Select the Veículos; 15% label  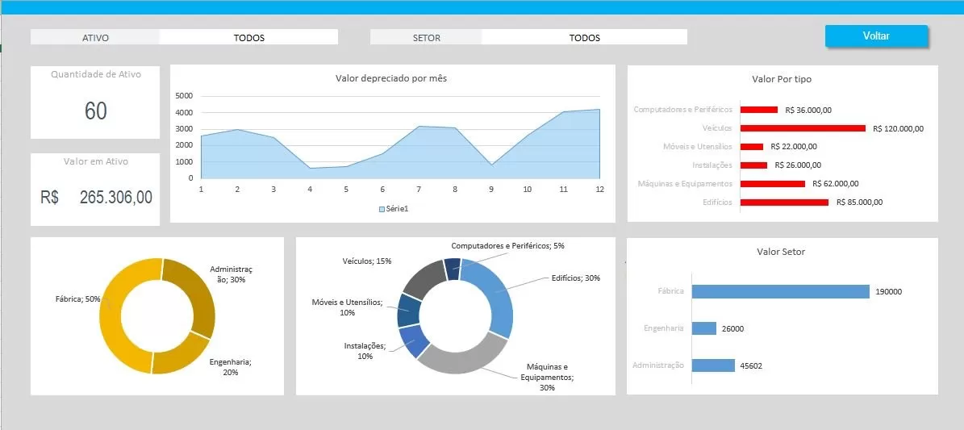367,261
